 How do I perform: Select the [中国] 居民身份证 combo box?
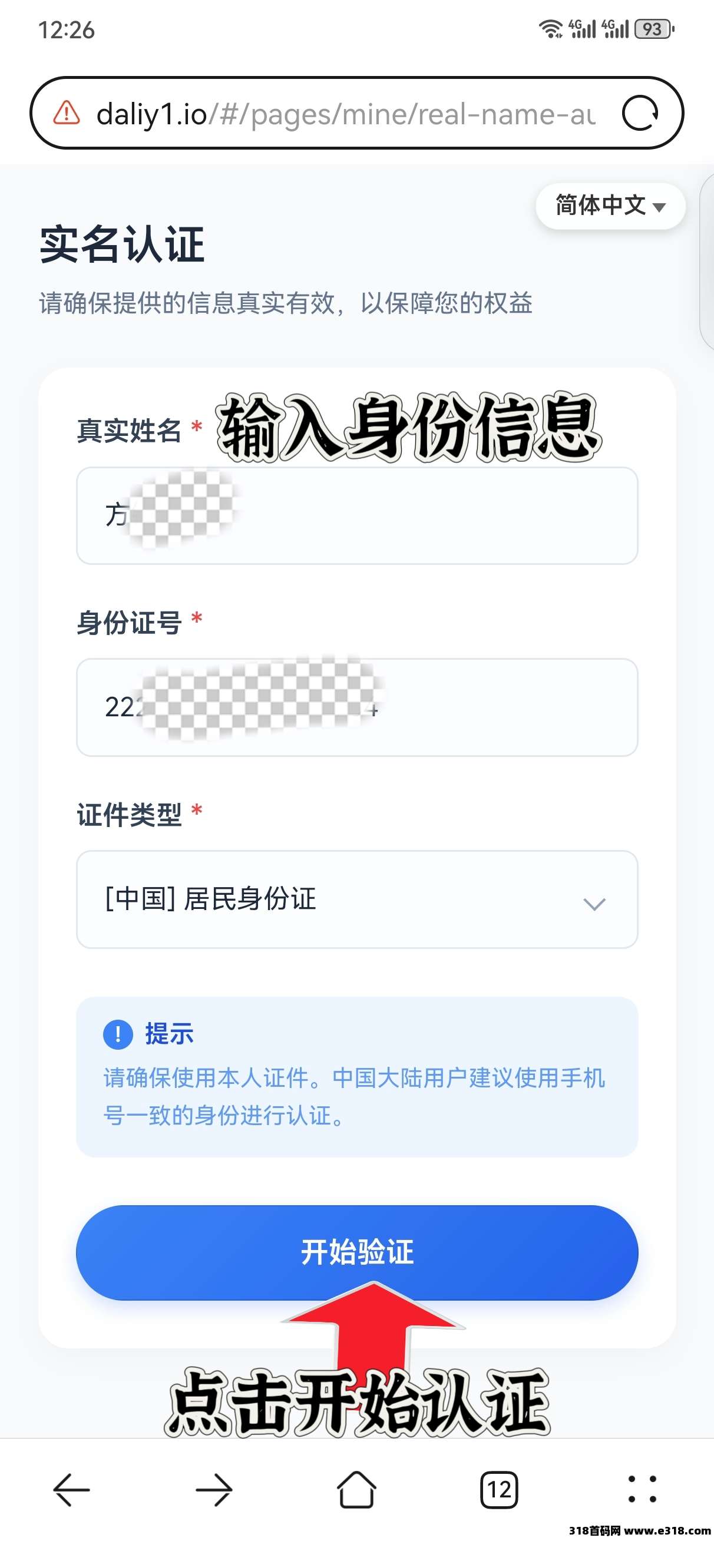pyautogui.click(x=335, y=899)
